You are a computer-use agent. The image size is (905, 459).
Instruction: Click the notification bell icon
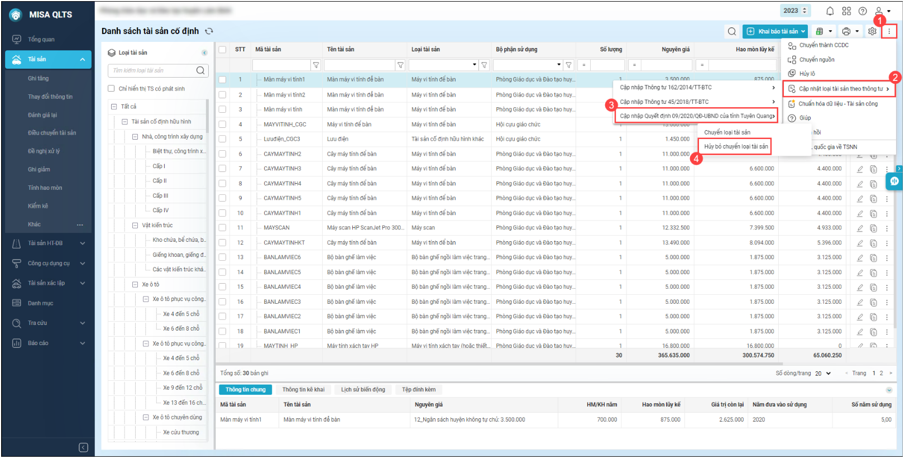point(830,11)
